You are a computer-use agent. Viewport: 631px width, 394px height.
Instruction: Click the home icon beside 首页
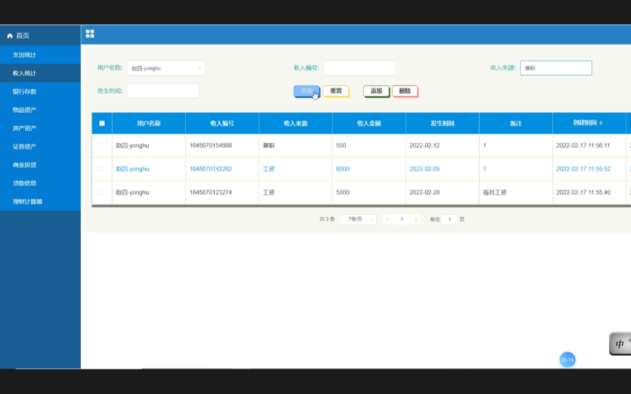(10, 36)
